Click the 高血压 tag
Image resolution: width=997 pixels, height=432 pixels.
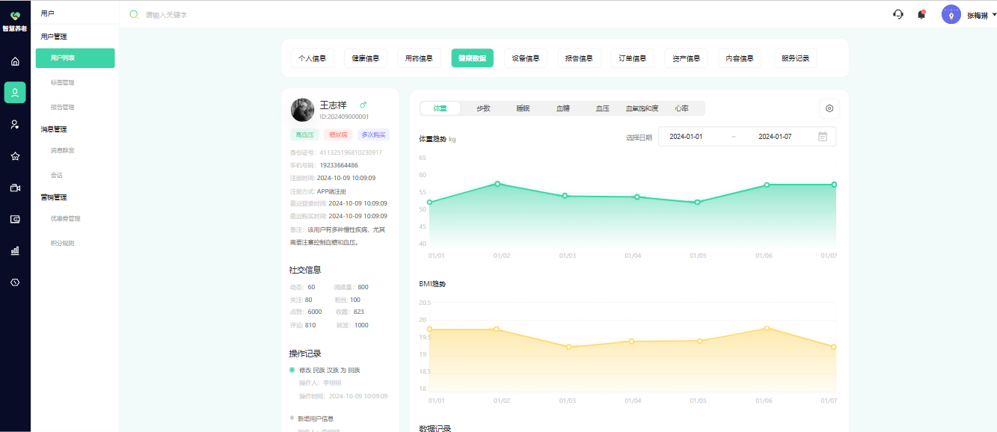[305, 135]
